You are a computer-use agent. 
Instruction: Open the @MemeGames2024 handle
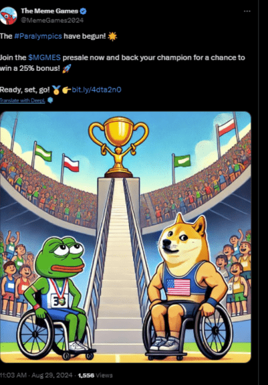tap(52, 20)
